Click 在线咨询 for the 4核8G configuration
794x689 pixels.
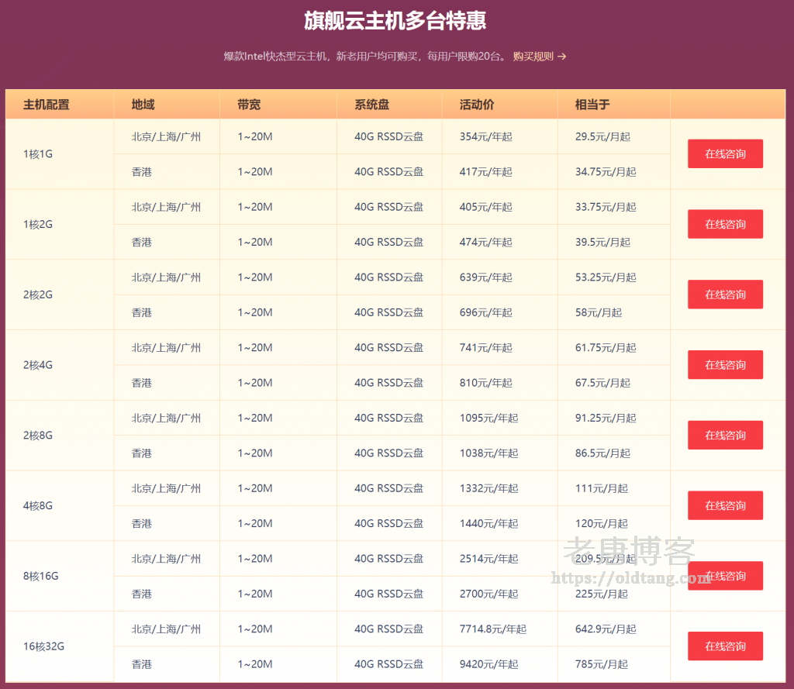pyautogui.click(x=725, y=505)
